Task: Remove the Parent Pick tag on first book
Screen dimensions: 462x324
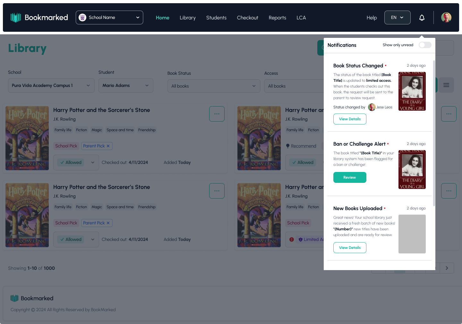Action: point(108,146)
